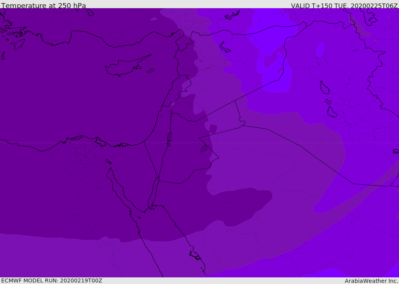Screen dimensions: 399x284
Task: Click the 'ArabiaWeather Inc.' credit text
Action: [x=371, y=281]
